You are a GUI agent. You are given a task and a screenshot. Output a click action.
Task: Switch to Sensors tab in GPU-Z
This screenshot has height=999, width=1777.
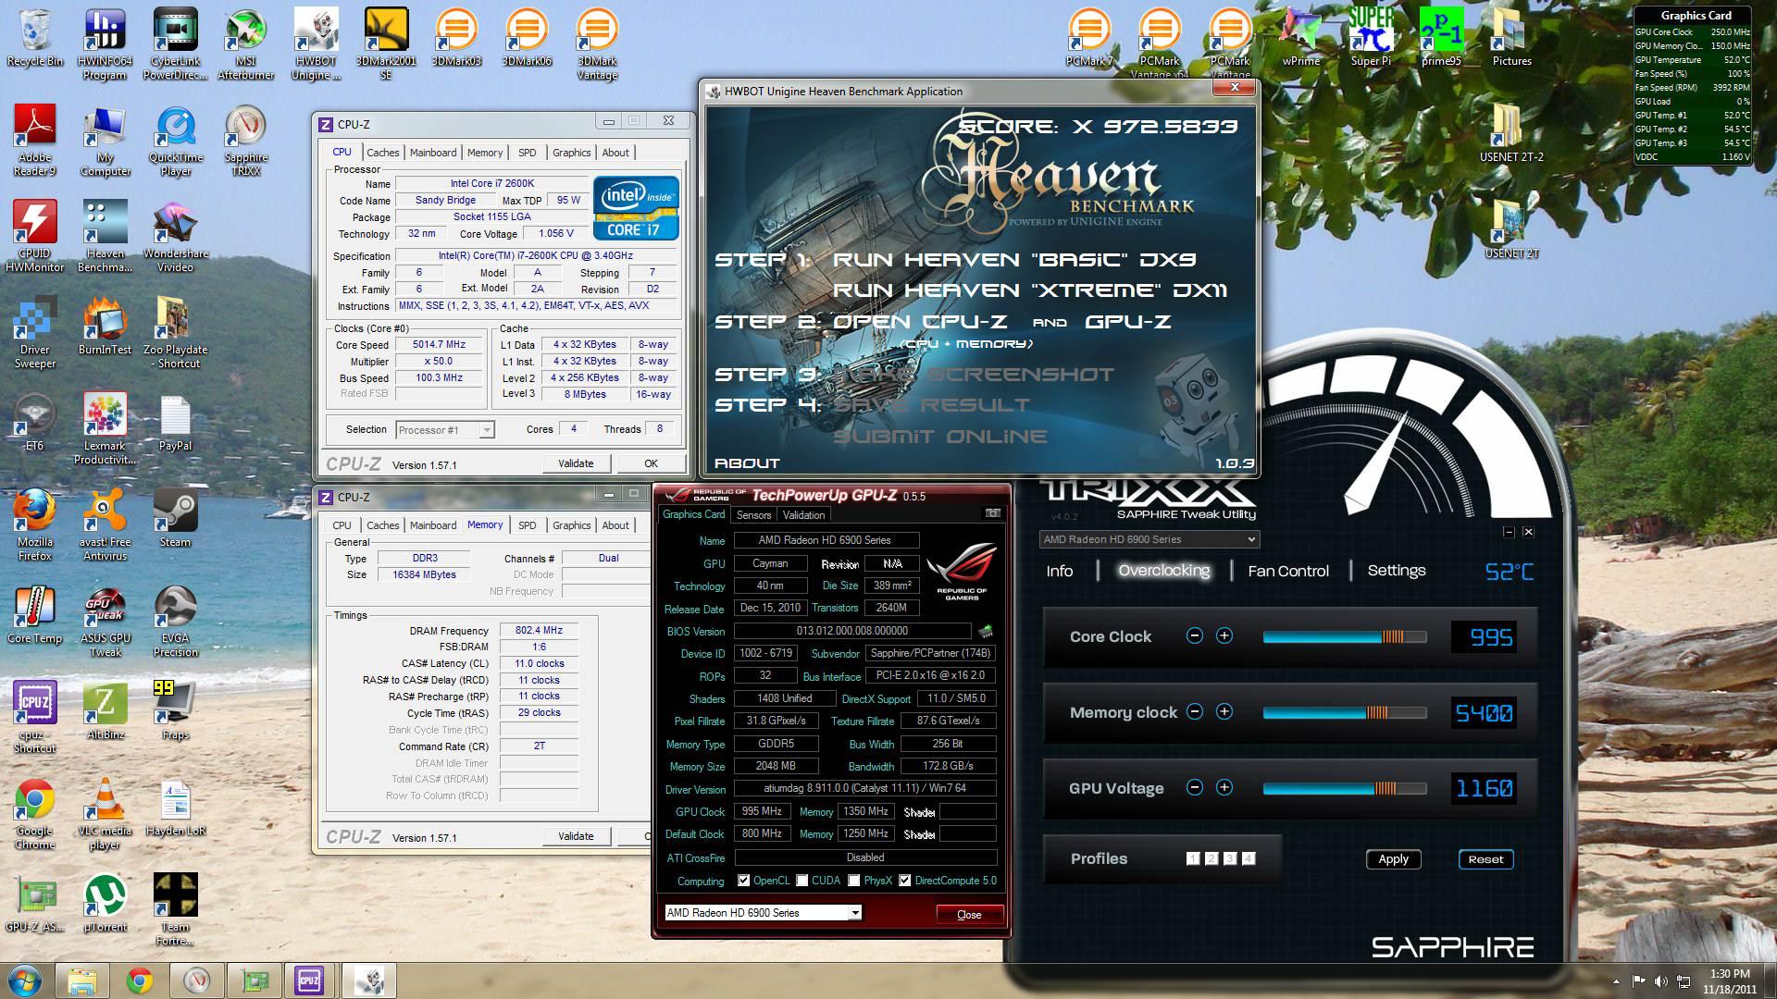tap(753, 515)
